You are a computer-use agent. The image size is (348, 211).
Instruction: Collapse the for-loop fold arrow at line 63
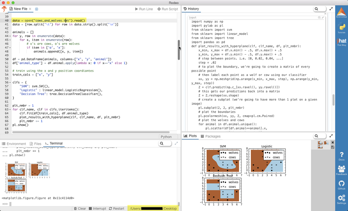10,109
